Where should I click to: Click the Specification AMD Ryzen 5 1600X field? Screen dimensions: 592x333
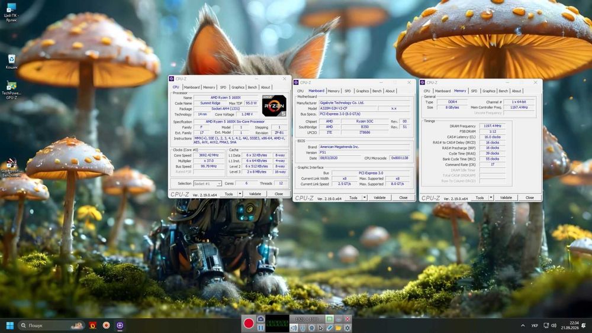pos(240,121)
